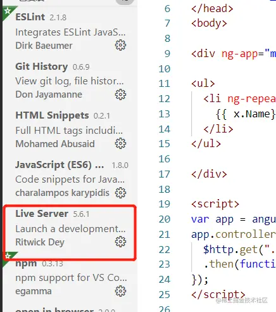
Task: Open Live Server manage gear icon
Action: coord(120,242)
